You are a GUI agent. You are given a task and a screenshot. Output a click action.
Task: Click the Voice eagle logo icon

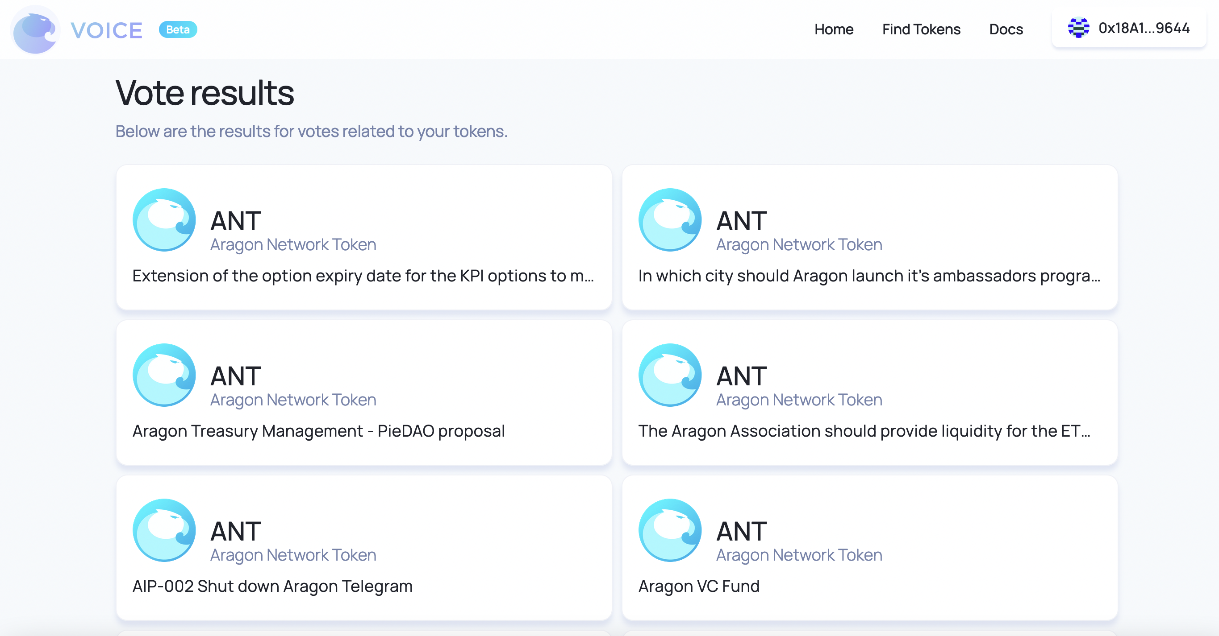tap(35, 30)
